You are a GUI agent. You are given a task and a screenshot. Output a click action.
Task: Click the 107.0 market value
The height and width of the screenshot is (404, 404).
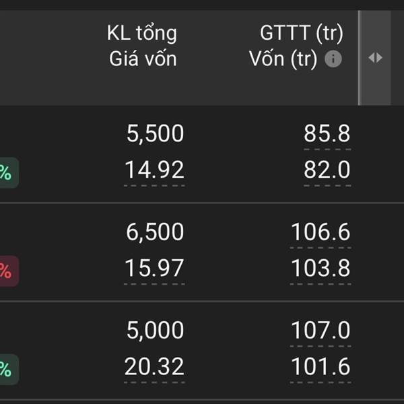click(321, 330)
